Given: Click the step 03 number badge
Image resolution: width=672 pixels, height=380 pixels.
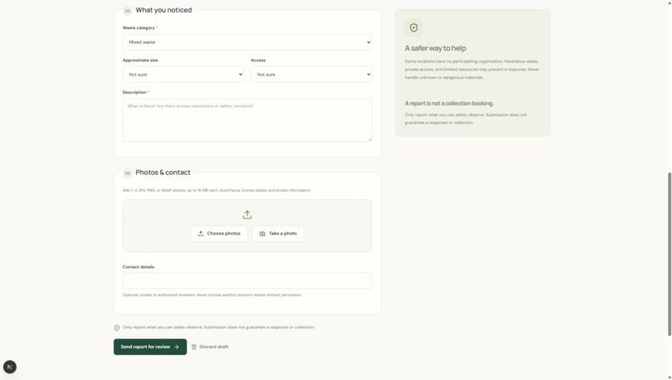Looking at the screenshot, I should tap(128, 173).
